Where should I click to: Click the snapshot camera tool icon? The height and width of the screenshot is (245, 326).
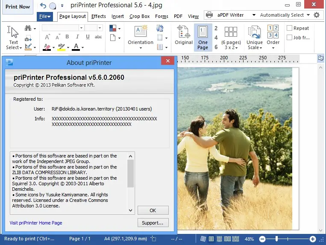[x=28, y=38]
